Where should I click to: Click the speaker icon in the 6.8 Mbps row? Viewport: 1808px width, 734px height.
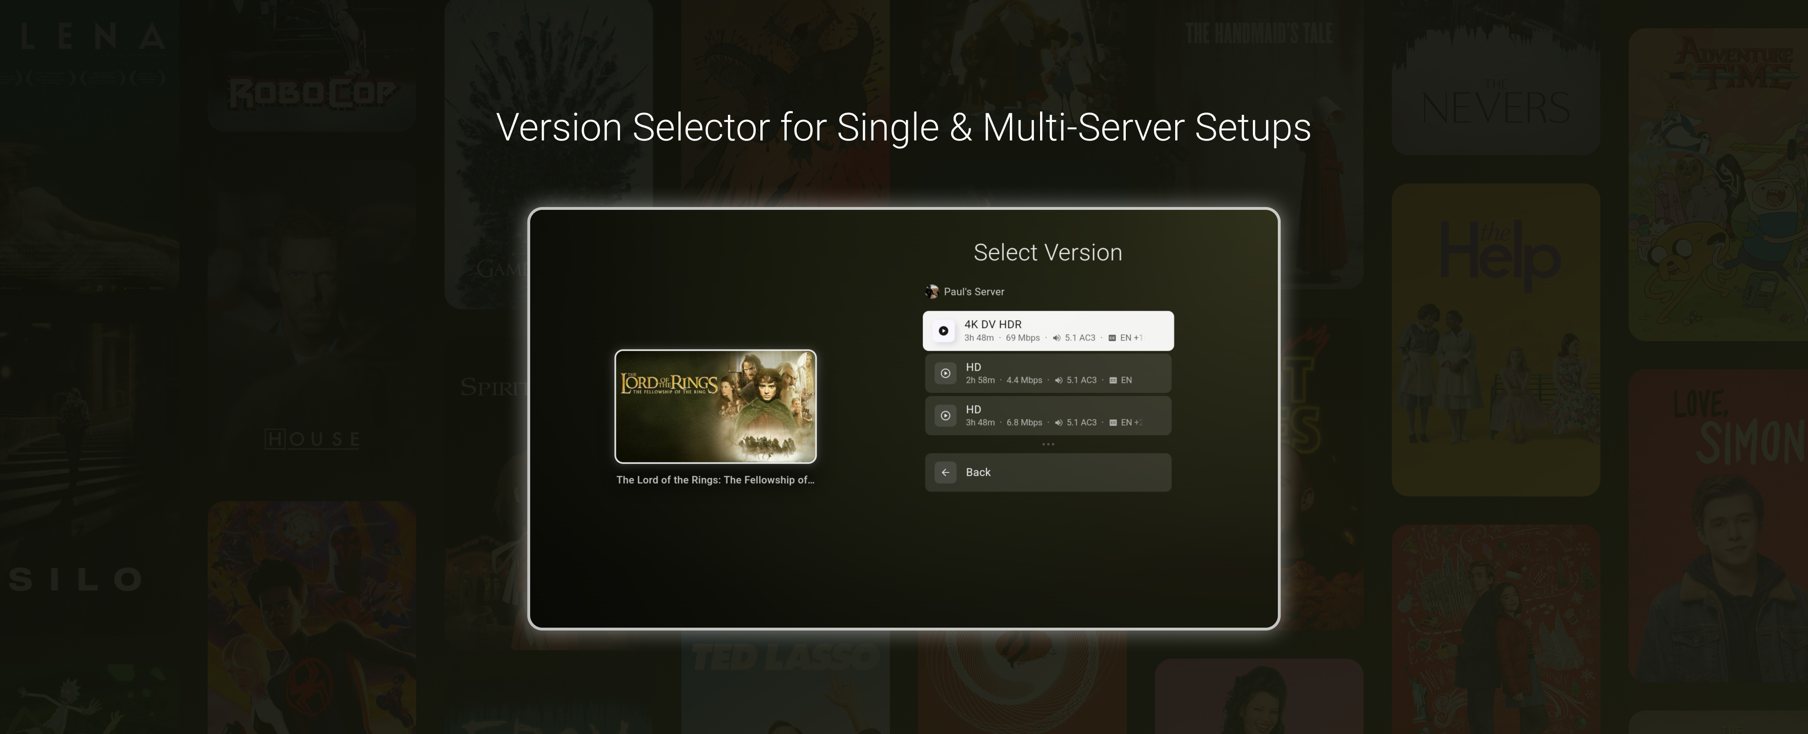click(1058, 423)
